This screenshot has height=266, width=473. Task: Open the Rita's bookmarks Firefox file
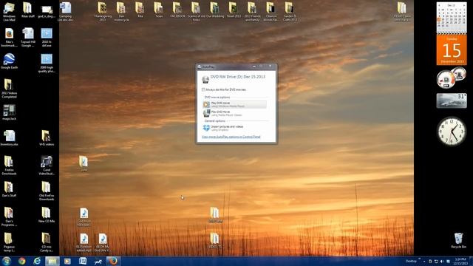click(9, 38)
